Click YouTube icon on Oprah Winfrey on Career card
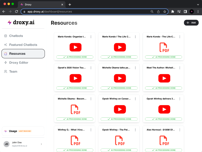Viewport: 202px width, 152px height. 120,109
